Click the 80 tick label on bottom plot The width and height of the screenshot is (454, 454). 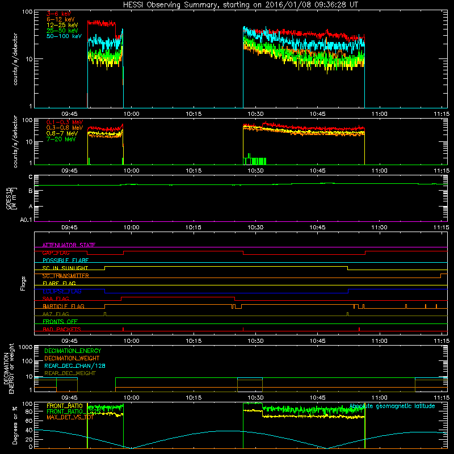pos(29,411)
